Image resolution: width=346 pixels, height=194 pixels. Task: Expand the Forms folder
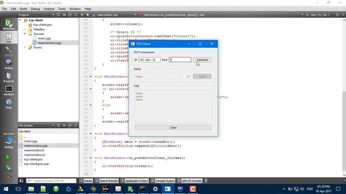25,47
